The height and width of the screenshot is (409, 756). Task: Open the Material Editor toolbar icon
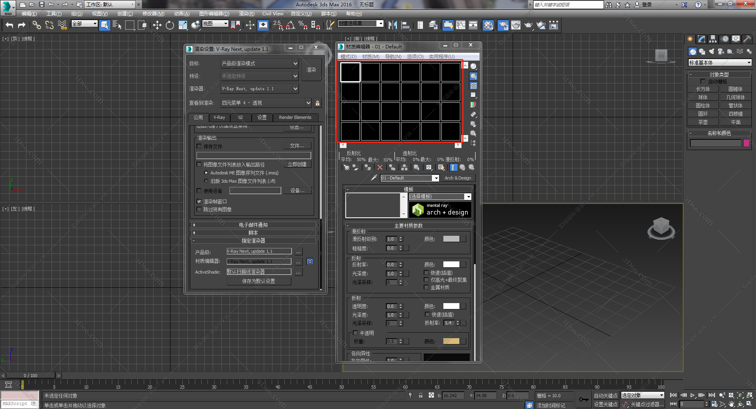tap(488, 26)
